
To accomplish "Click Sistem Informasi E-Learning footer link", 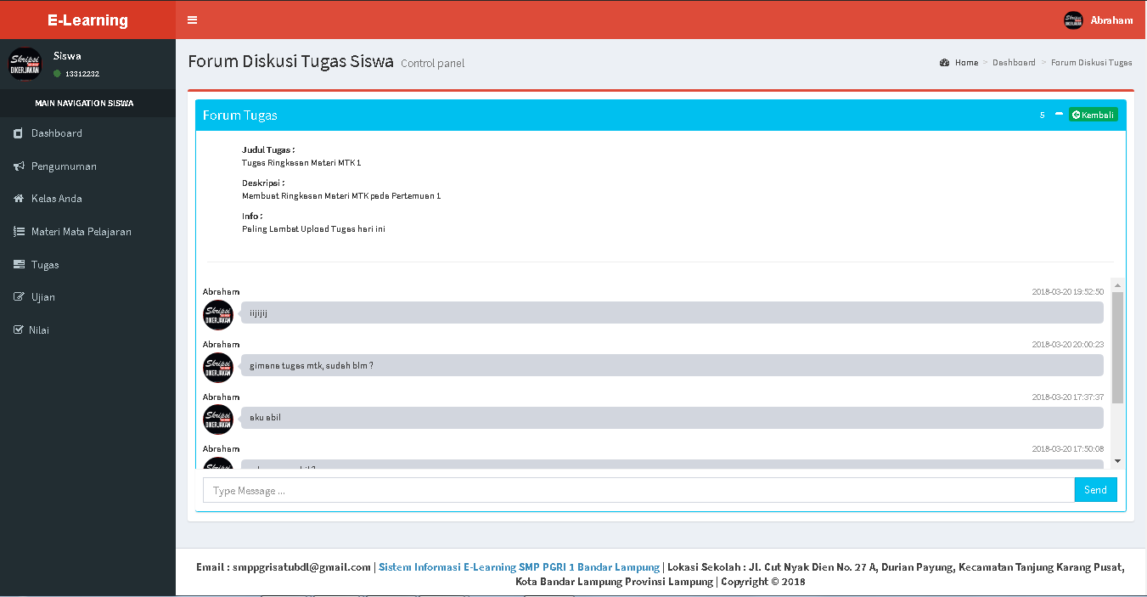I will 519,567.
